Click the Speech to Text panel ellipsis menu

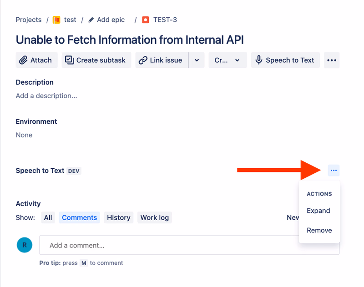[334, 170]
